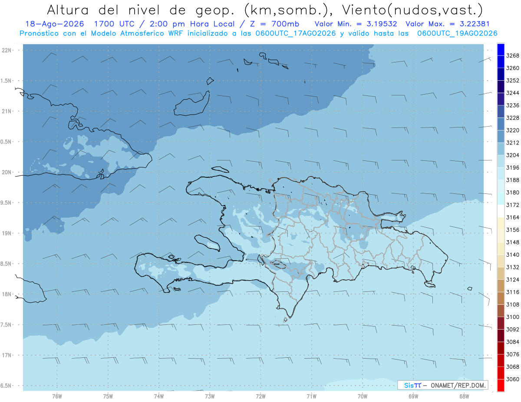Click the '69W' longitude label

point(413,395)
